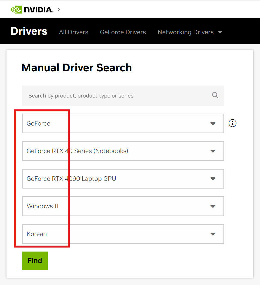The width and height of the screenshot is (260, 285).
Task: Click the chevron next to NVIDIA logo
Action: (x=59, y=10)
